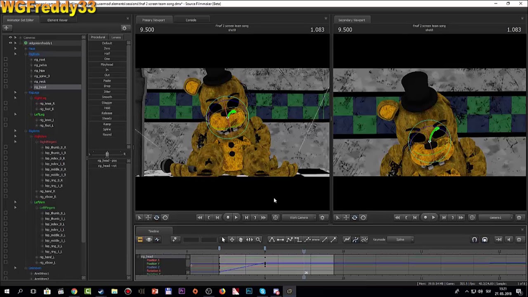
Task: Switch timeline to clip editor mode
Action: pyautogui.click(x=140, y=239)
